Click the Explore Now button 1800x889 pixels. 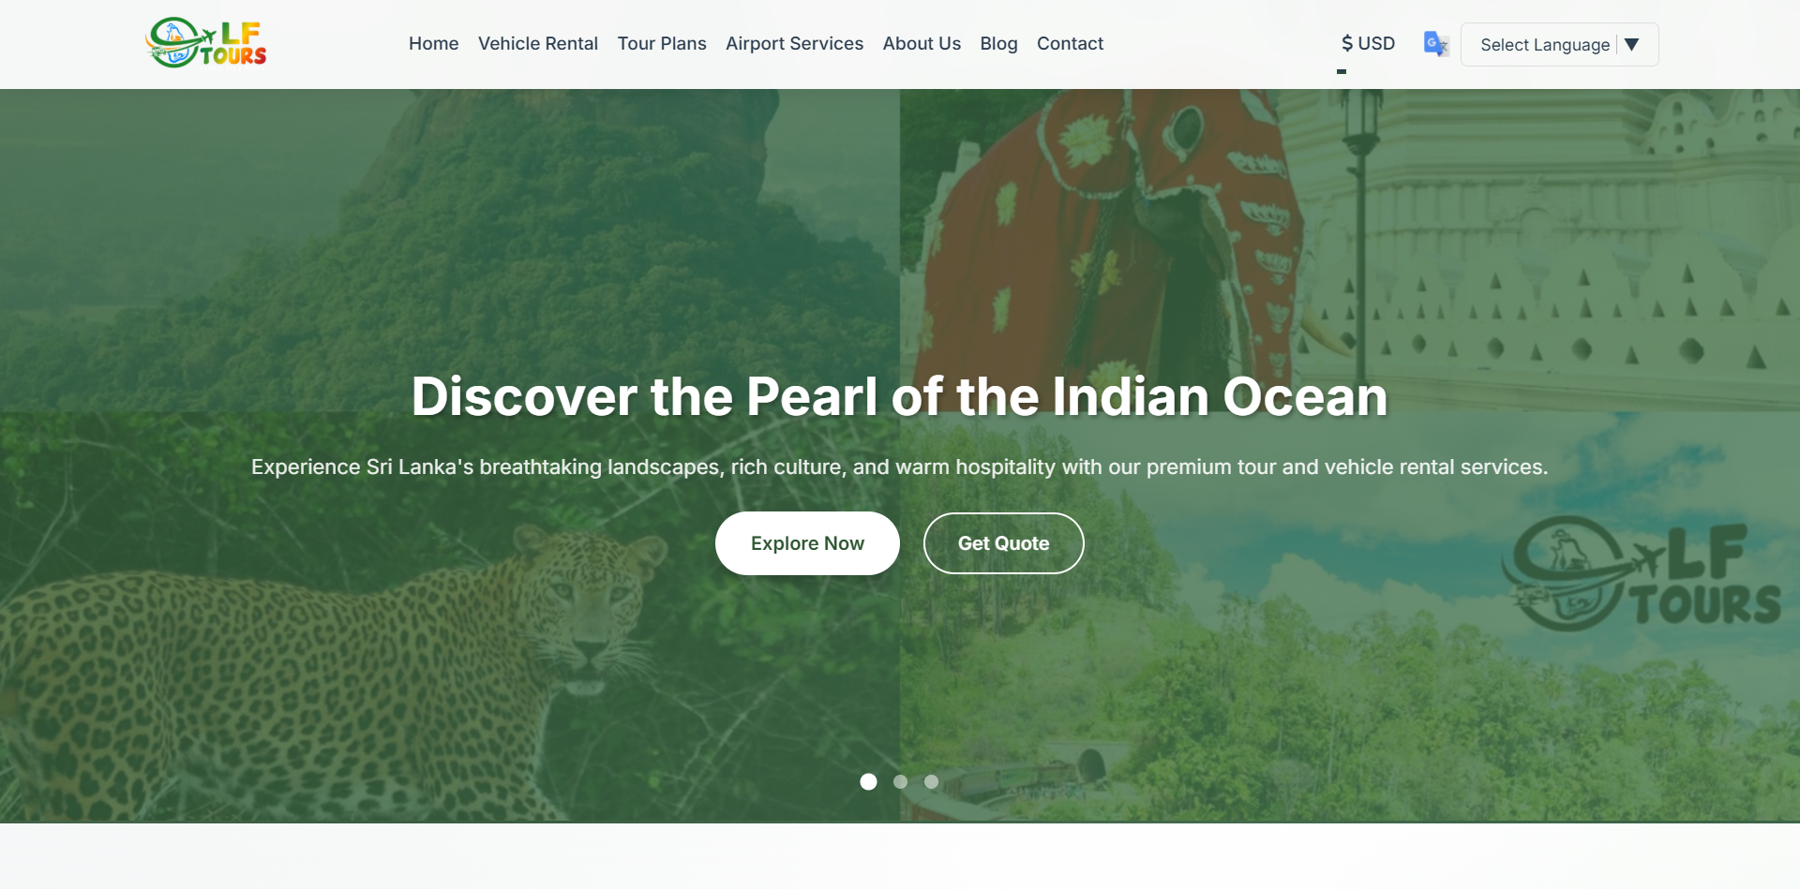coord(807,543)
